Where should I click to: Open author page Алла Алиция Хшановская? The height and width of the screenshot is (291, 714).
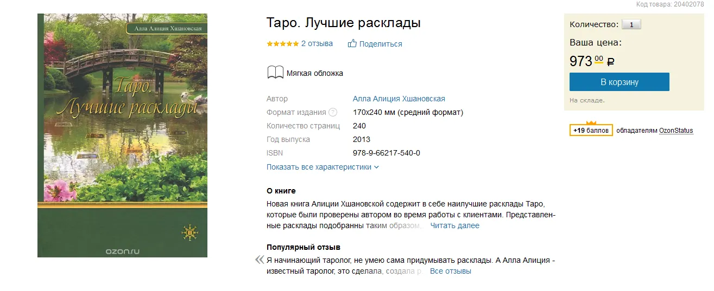[x=399, y=99]
